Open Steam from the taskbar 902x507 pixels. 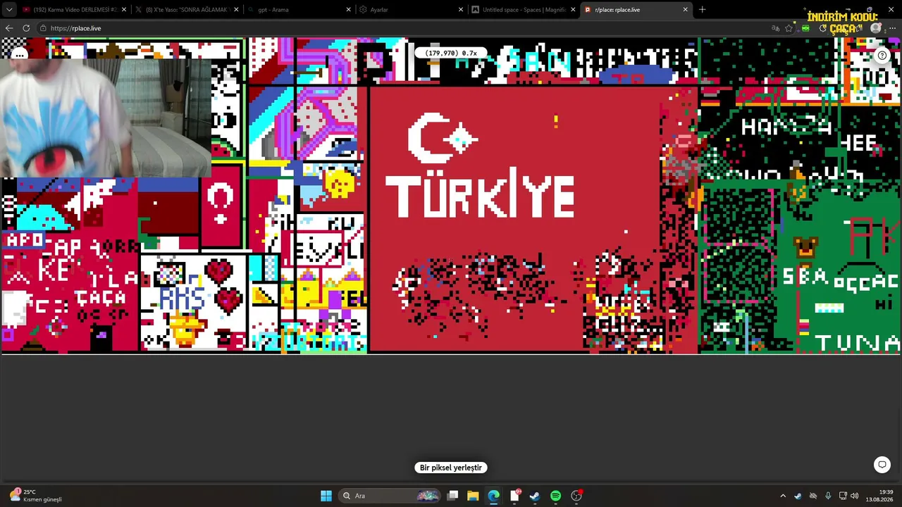click(535, 496)
